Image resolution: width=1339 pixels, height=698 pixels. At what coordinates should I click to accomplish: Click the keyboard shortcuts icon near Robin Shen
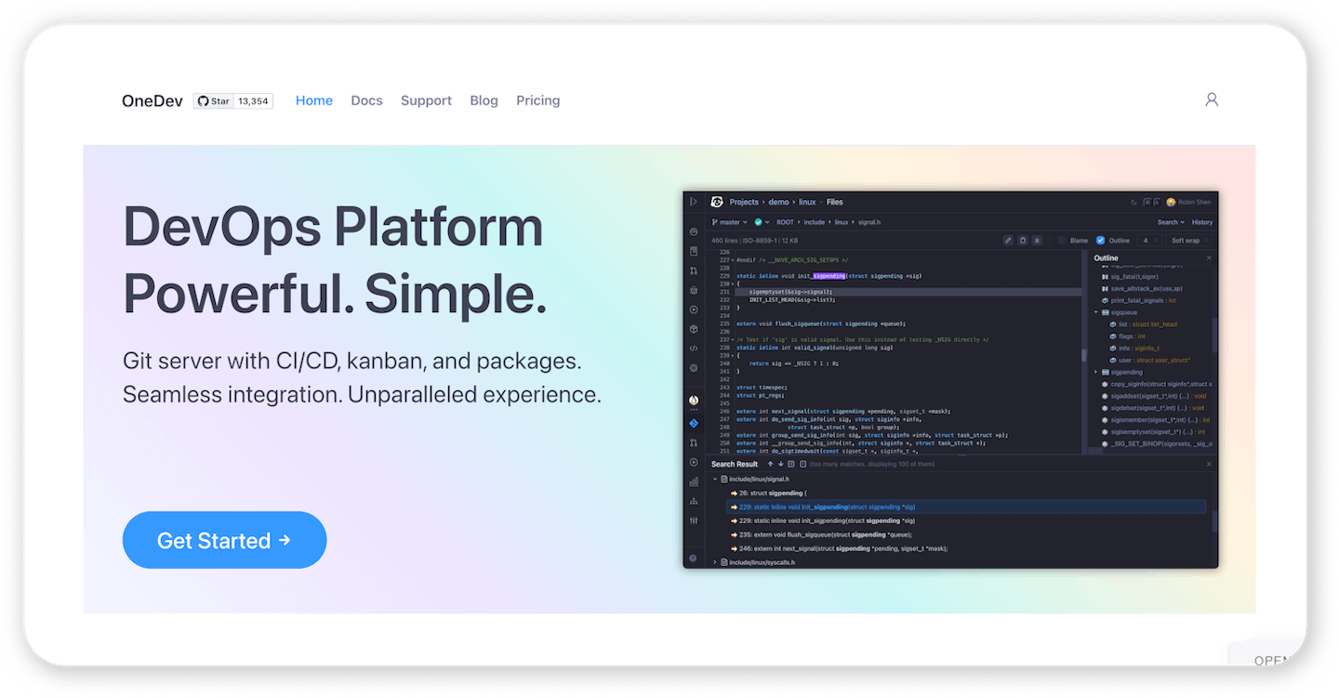(1152, 202)
